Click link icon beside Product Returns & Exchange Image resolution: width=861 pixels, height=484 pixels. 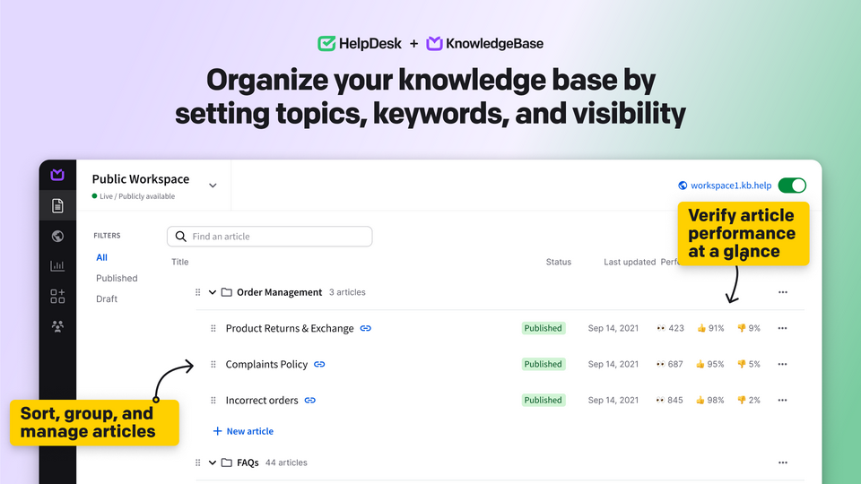coord(365,329)
